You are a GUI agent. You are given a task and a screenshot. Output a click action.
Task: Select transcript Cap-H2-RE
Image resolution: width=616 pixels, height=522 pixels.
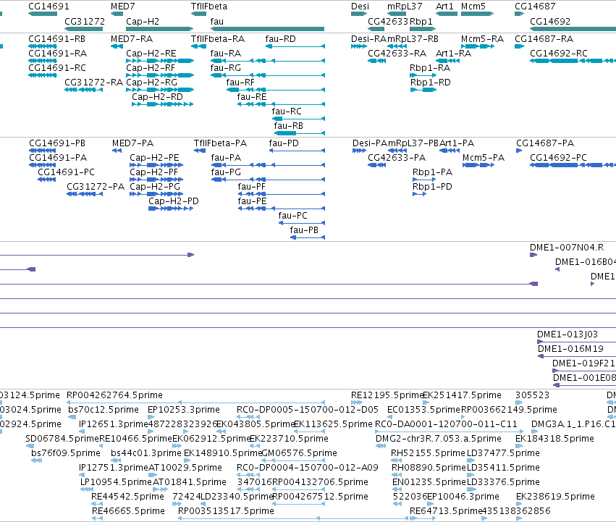pyautogui.click(x=160, y=61)
